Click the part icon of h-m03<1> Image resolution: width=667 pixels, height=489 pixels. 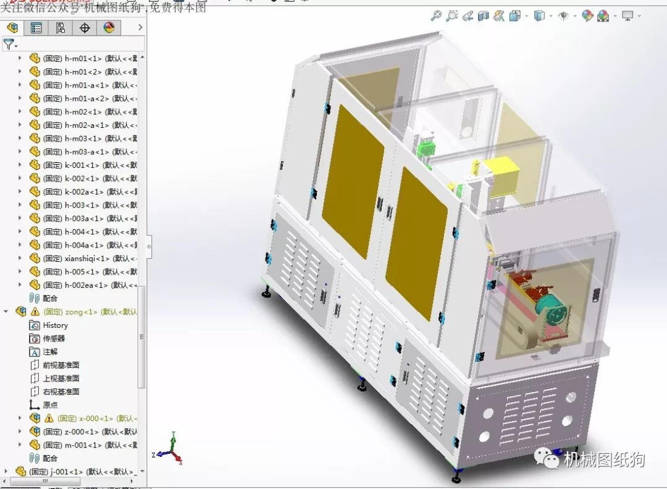pyautogui.click(x=35, y=138)
